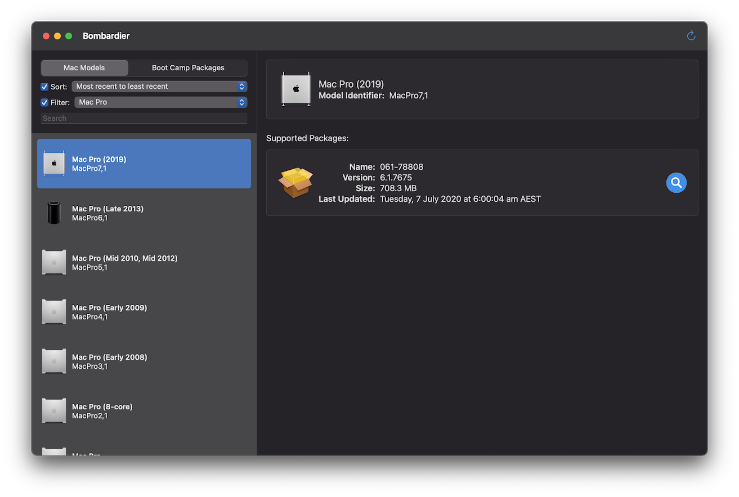Screen dimensions: 739x497
Task: Click the magnifying glass for package 061-78808
Action: point(676,183)
